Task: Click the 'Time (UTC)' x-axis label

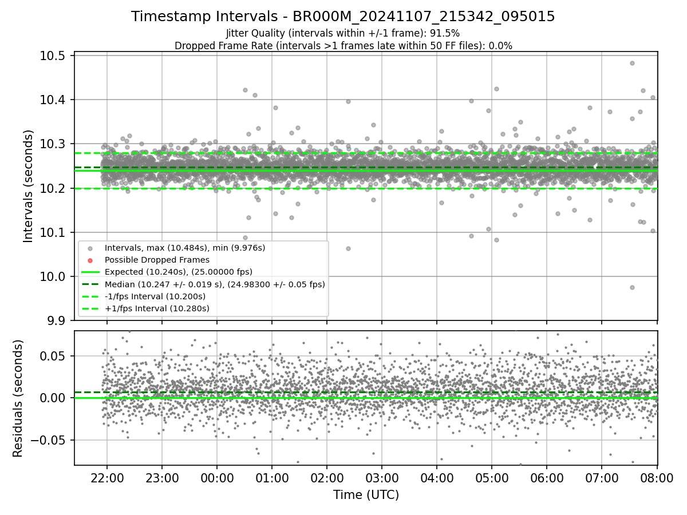Action: pyautogui.click(x=366, y=495)
